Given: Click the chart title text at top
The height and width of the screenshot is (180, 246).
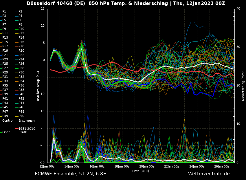Looking at the screenshot, I should (126, 3).
